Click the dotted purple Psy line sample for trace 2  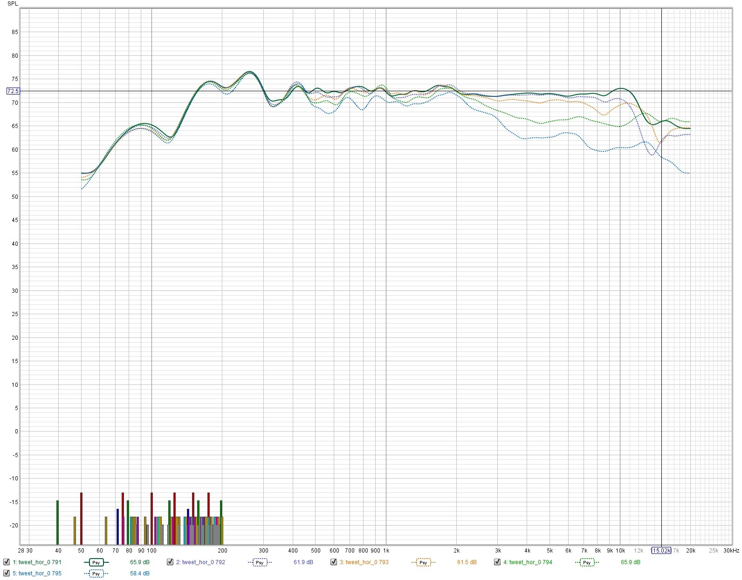260,562
